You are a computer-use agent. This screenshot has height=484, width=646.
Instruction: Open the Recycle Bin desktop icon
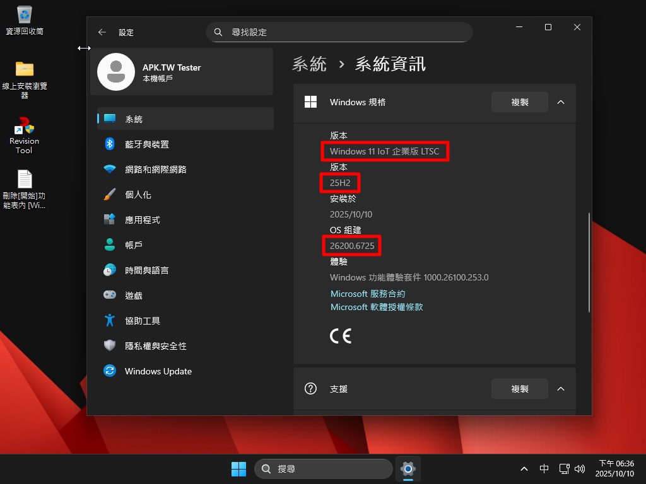[x=25, y=15]
